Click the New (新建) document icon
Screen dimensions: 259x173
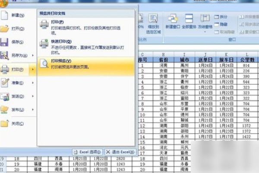[x=5, y=16]
